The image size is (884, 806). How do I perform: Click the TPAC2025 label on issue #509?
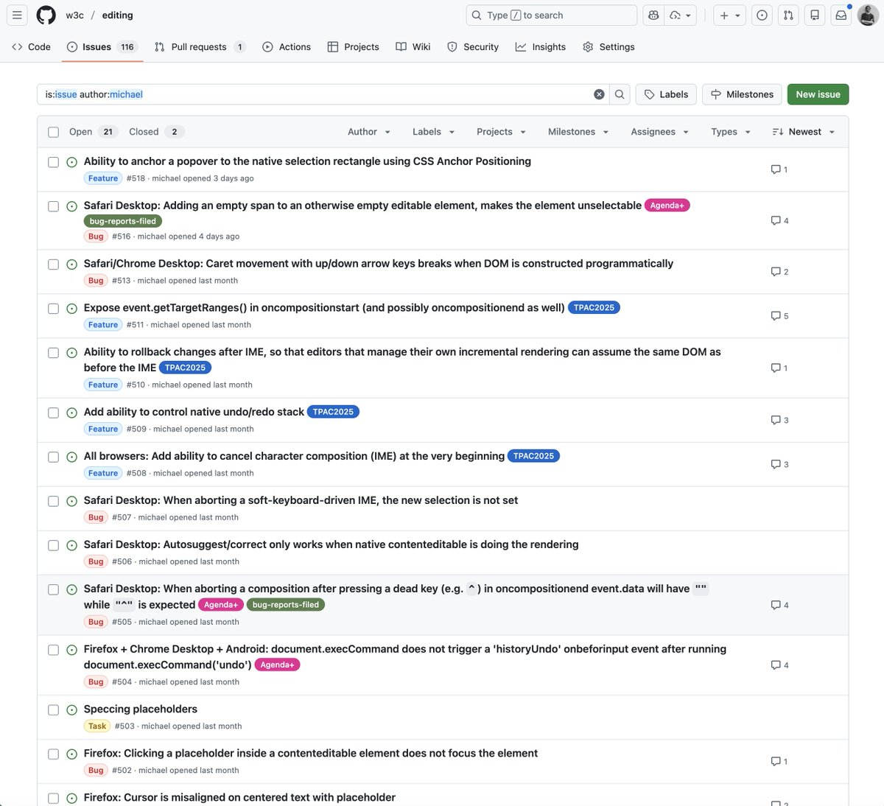pos(333,412)
